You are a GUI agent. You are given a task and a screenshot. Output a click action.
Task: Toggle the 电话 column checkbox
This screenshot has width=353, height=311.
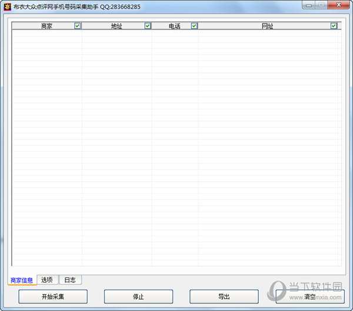tap(194, 26)
